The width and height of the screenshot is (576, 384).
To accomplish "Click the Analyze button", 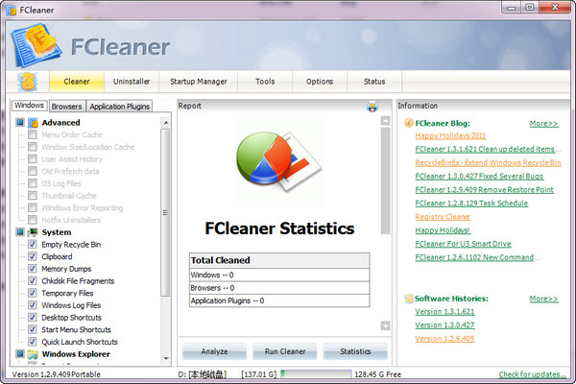I will 214,351.
